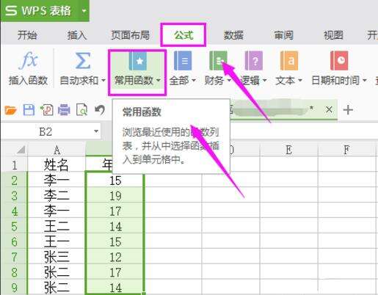
Task: Open the 常用函数 star book icon
Action: 137,60
